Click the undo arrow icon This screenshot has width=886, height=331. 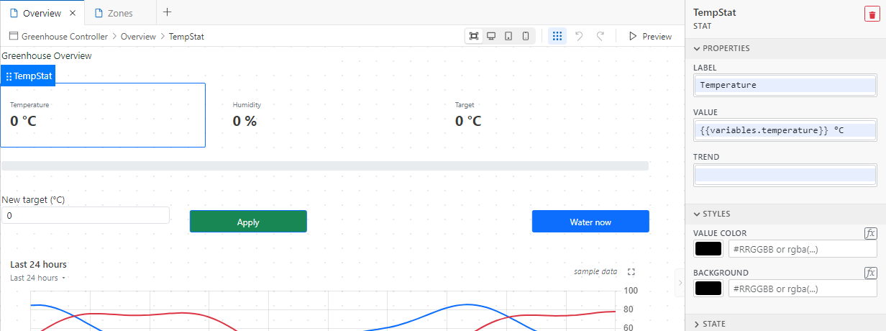pos(579,36)
